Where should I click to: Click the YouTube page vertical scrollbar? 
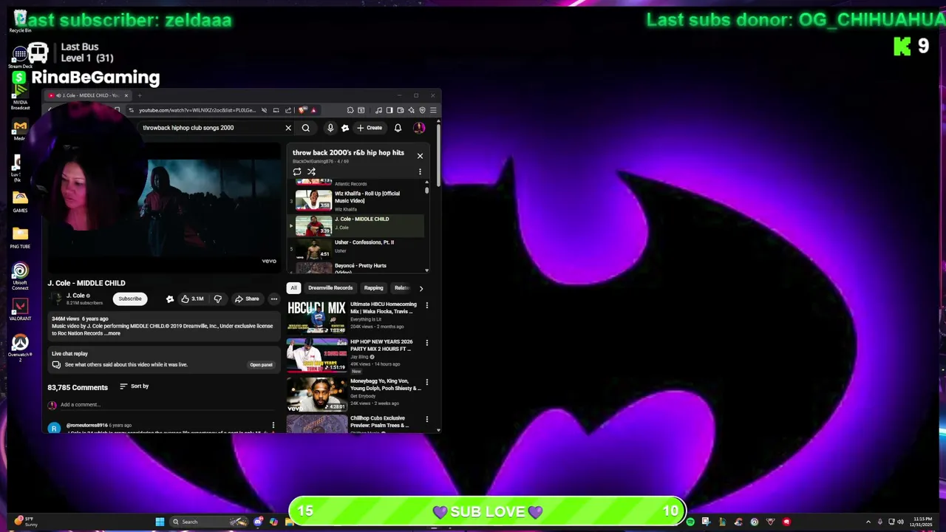[438, 155]
